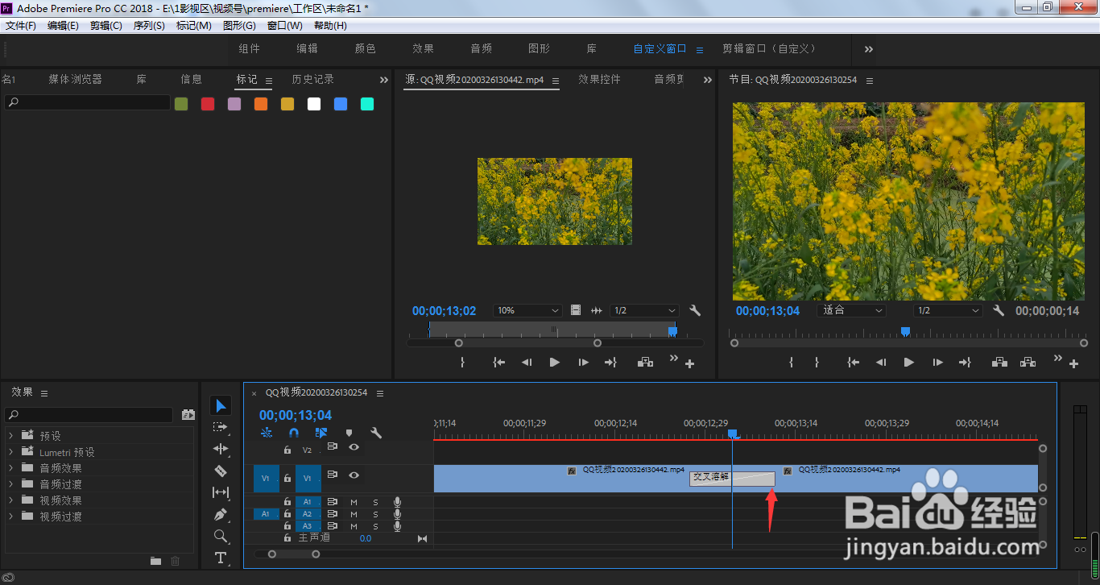Click master track meter icon
1100x585 pixels.
pos(422,538)
